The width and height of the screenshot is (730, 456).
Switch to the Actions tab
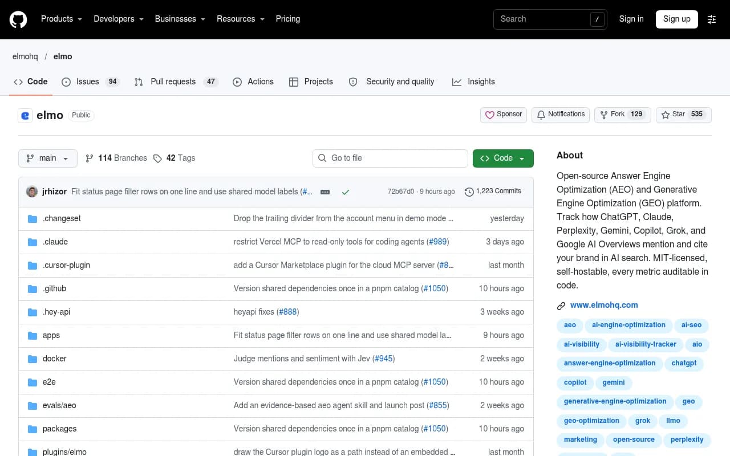click(253, 82)
